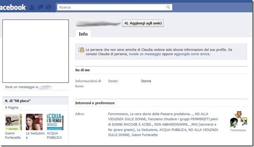This screenshot has width=254, height=147.
Task: Open 'La vera storia della Passera predatoria...' link
Action: [161, 114]
